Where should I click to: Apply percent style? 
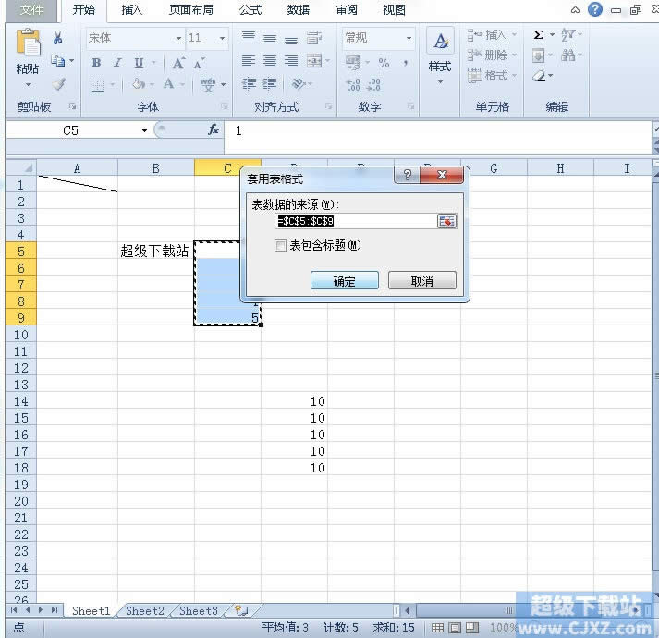(384, 63)
